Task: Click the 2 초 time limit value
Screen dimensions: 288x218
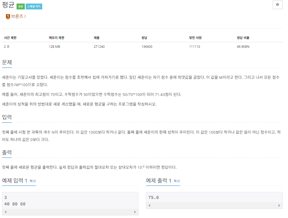Action: [x=7, y=47]
